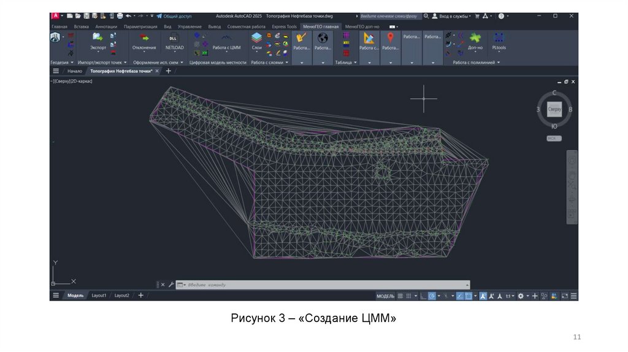The width and height of the screenshot is (628, 352).
Task: Open the Layout1 tab
Action: pos(99,296)
